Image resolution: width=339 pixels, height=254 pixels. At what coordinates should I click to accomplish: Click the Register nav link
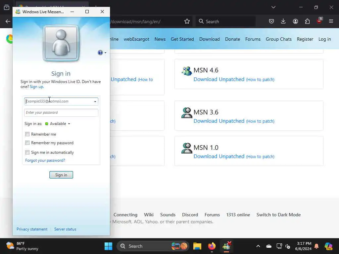point(305,39)
